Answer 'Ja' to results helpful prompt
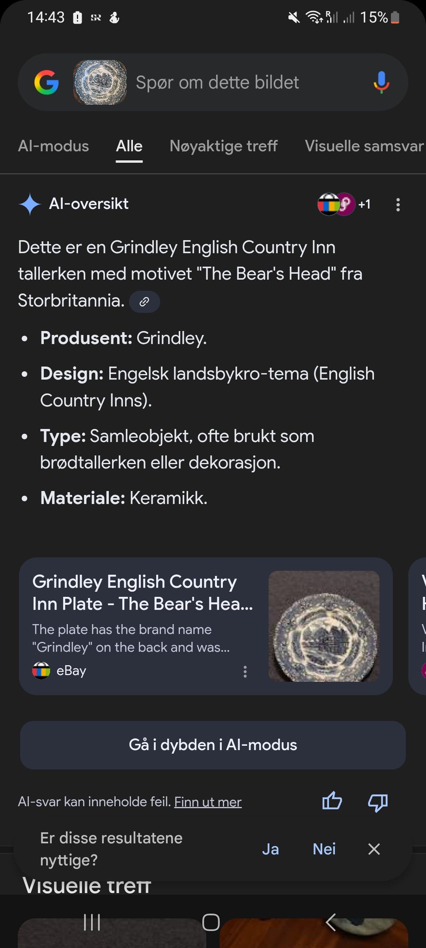This screenshot has width=426, height=948. tap(270, 849)
